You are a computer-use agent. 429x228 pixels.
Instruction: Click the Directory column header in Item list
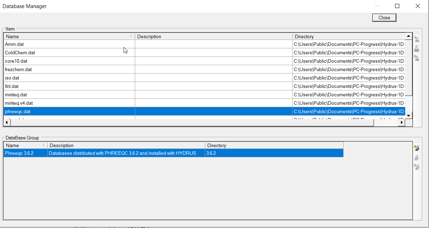pyautogui.click(x=348, y=36)
